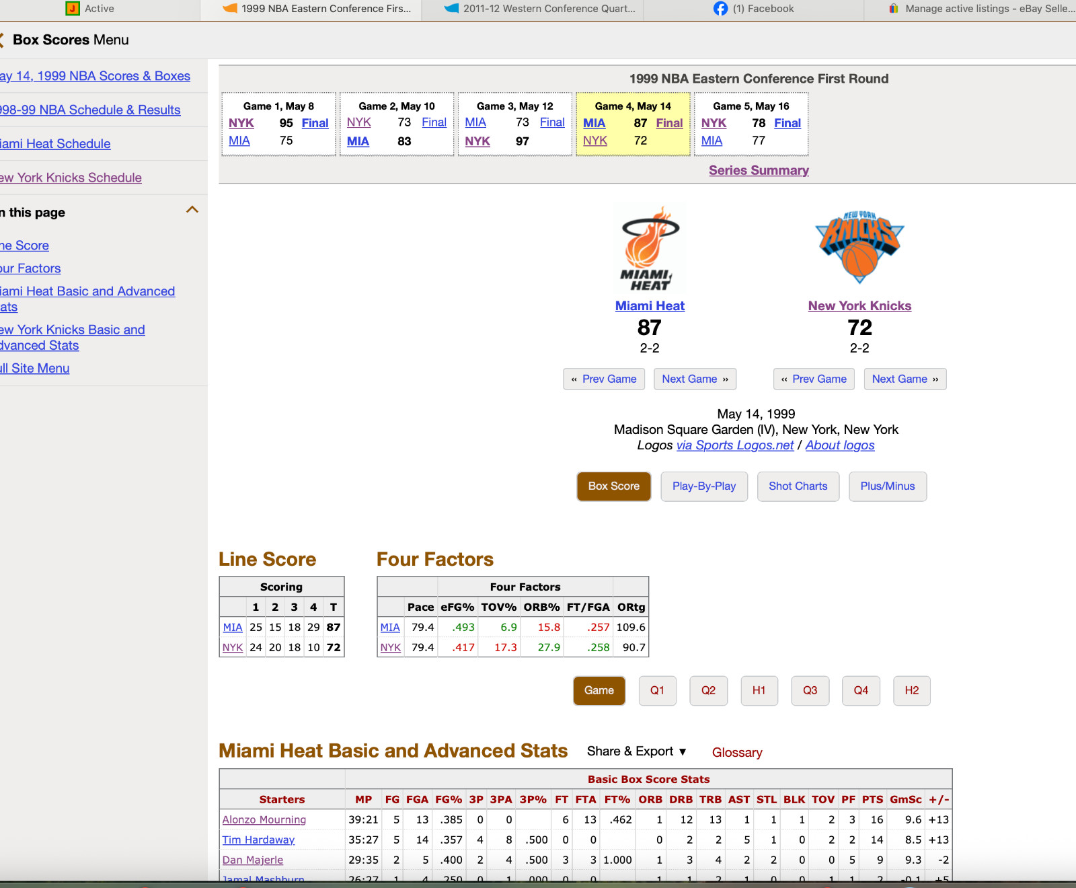Open the via Sports Logos.net link
The image size is (1076, 888).
click(735, 445)
